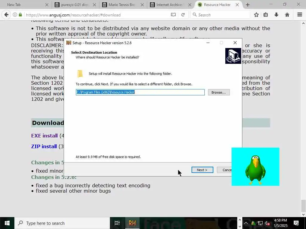The width and height of the screenshot is (306, 229).
Task: Show hidden system tray icons
Action: coord(246,223)
